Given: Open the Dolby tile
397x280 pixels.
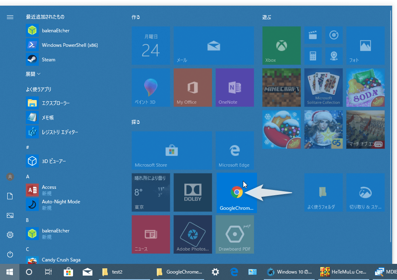Looking at the screenshot, I should (x=193, y=192).
